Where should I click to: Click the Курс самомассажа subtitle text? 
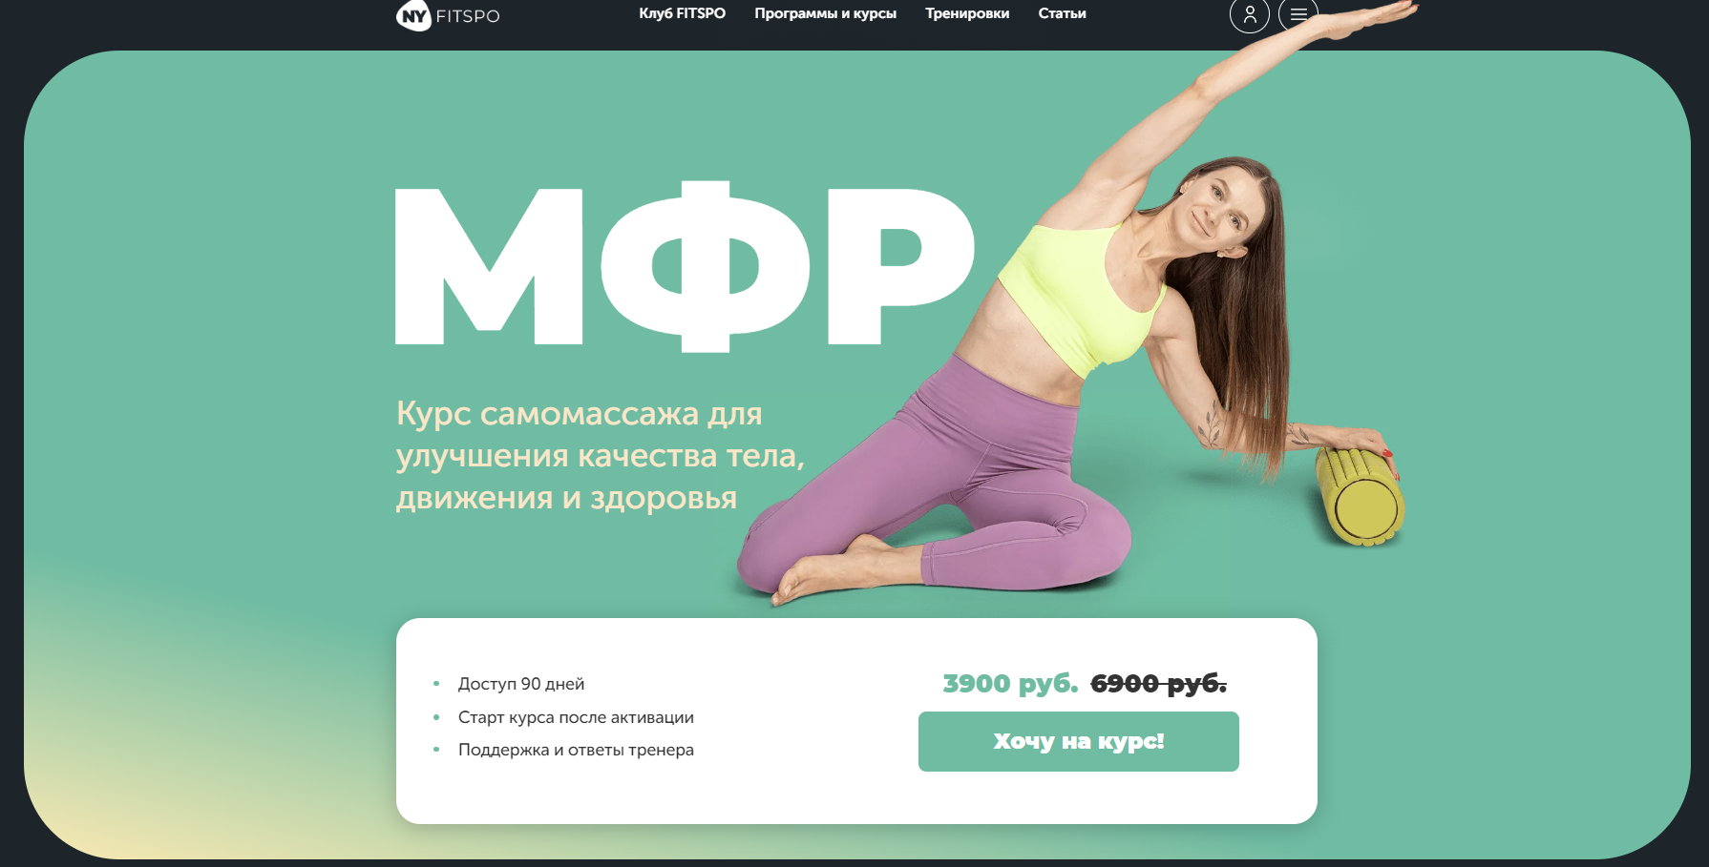pos(601,455)
